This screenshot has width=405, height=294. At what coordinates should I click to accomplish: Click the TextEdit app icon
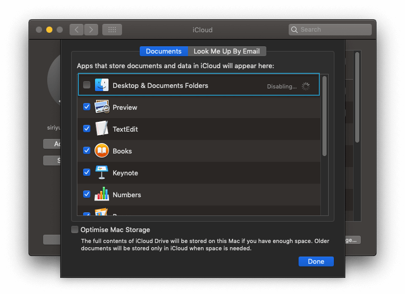pos(101,129)
